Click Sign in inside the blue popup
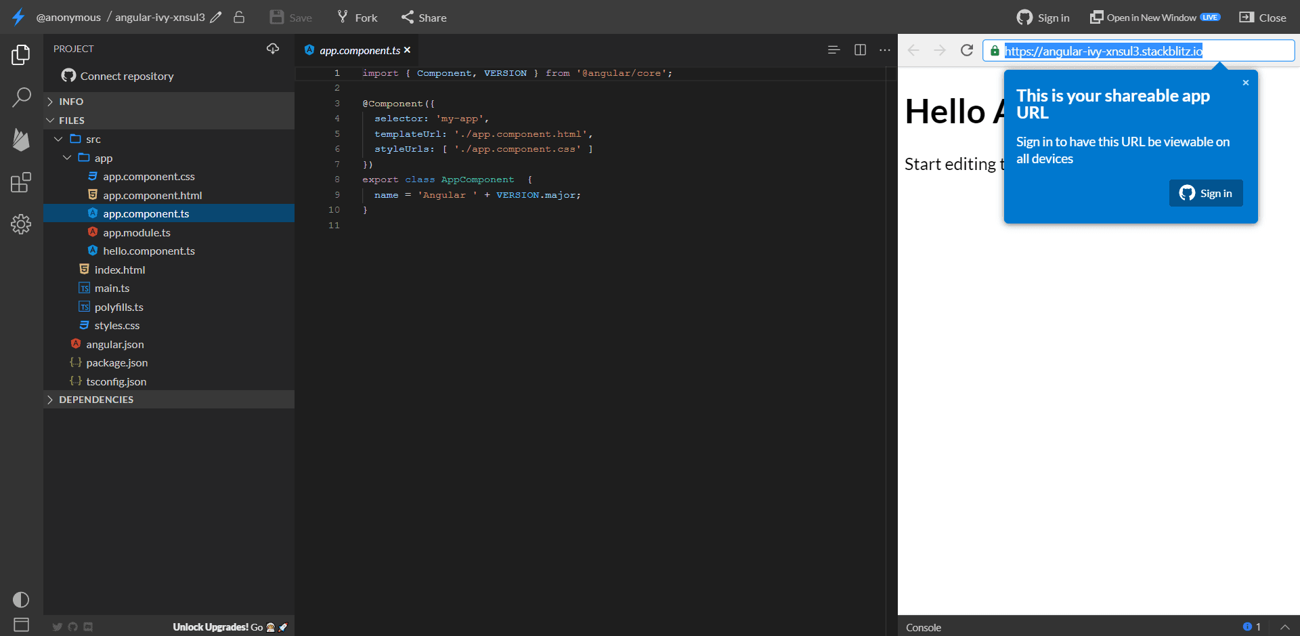The height and width of the screenshot is (636, 1300). (x=1205, y=193)
